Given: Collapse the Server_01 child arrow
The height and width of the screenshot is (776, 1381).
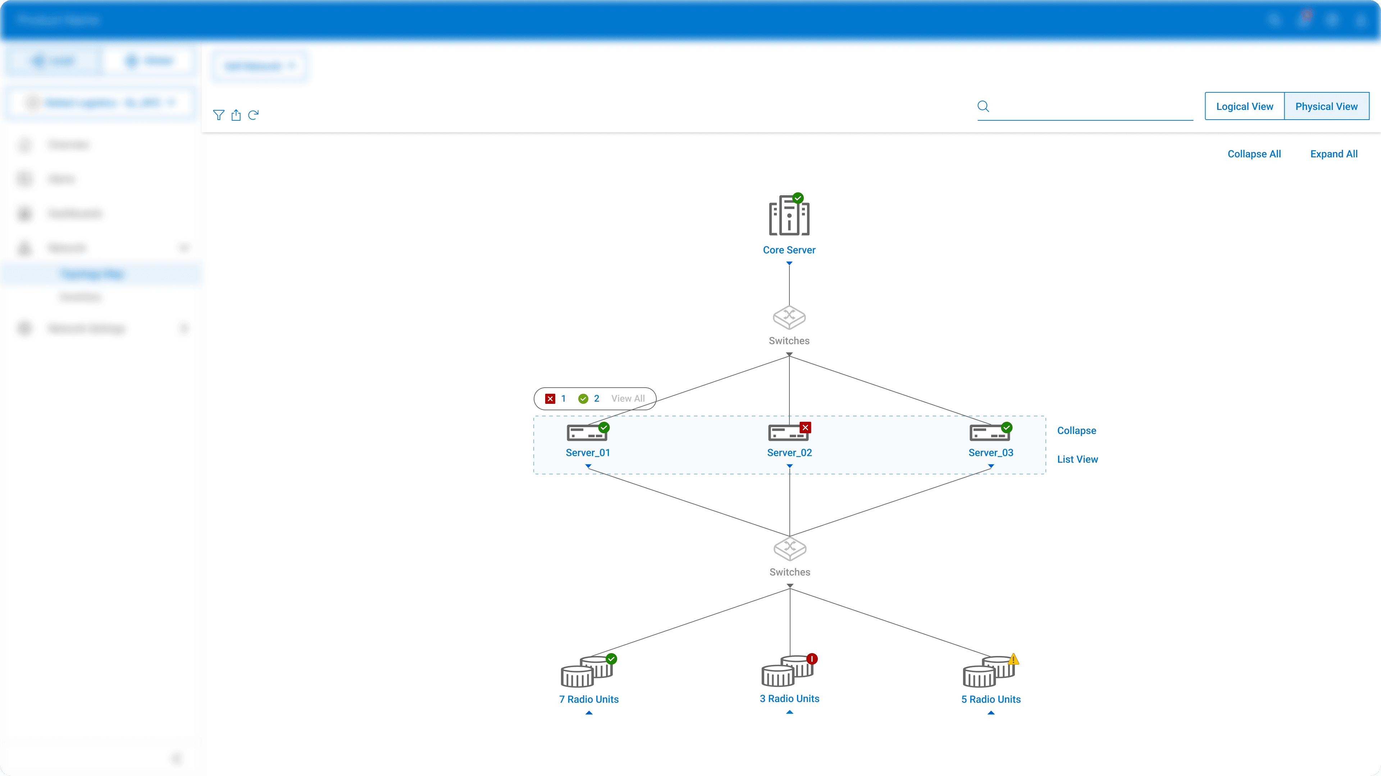Looking at the screenshot, I should pos(588,466).
